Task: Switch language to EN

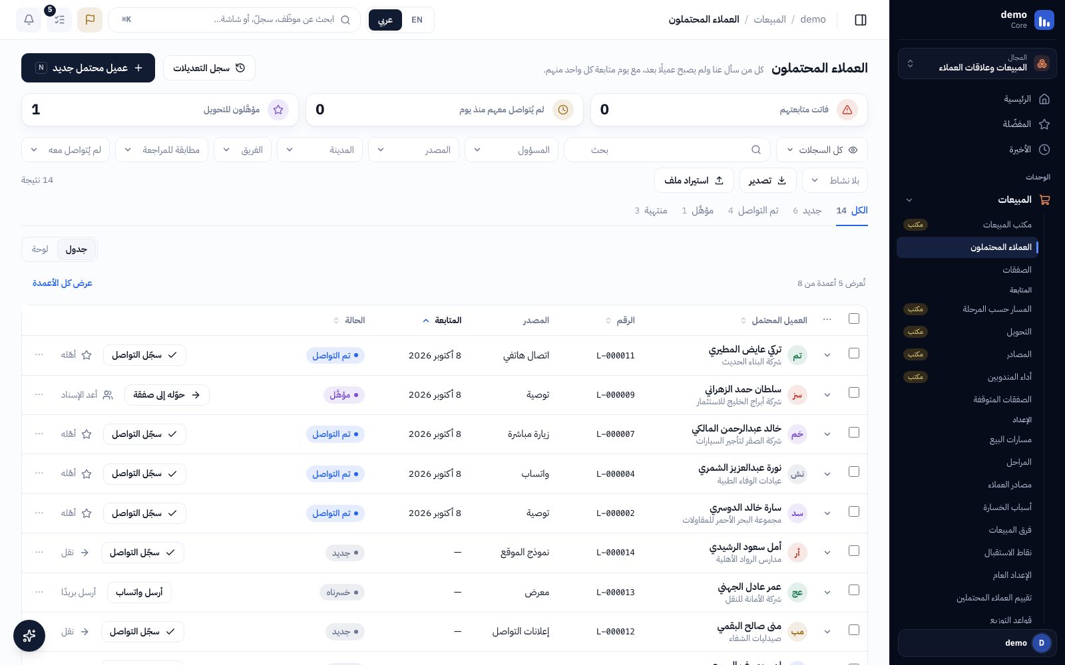Action: coord(417,20)
